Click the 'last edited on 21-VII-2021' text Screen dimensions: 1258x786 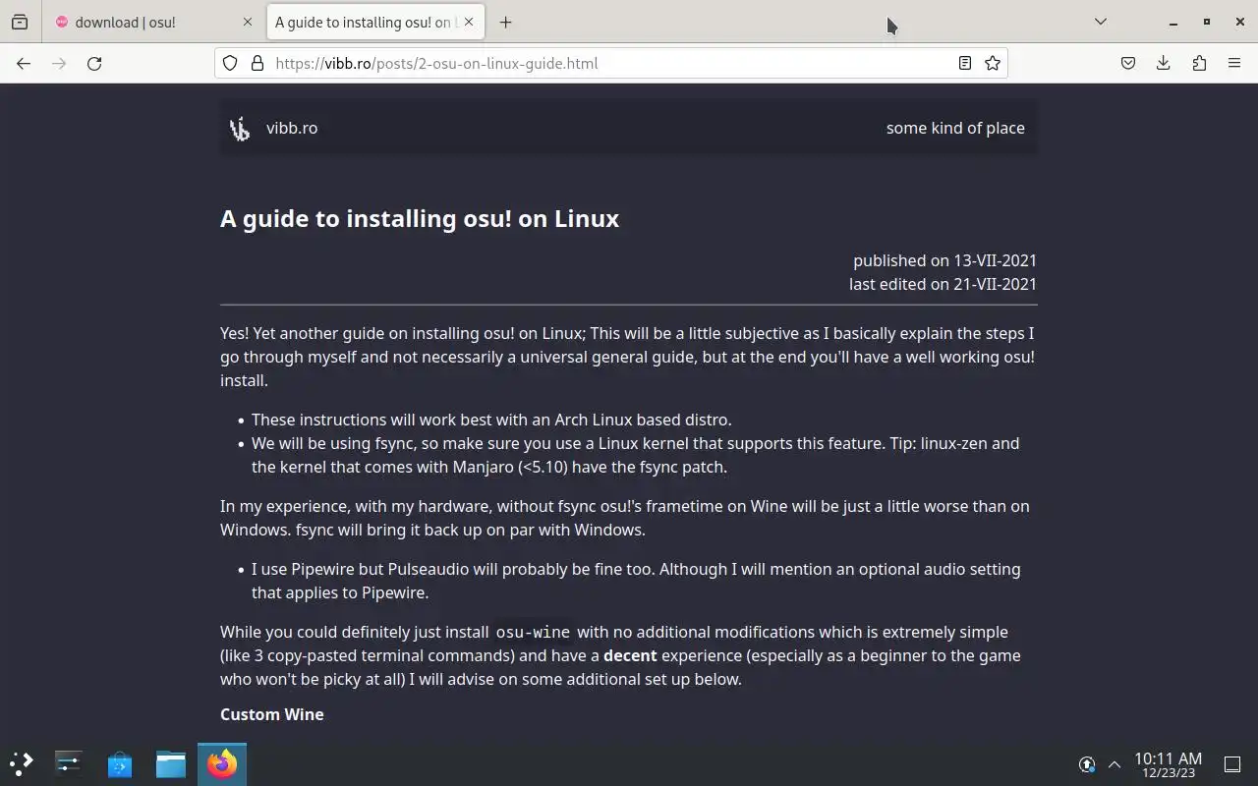(x=943, y=284)
